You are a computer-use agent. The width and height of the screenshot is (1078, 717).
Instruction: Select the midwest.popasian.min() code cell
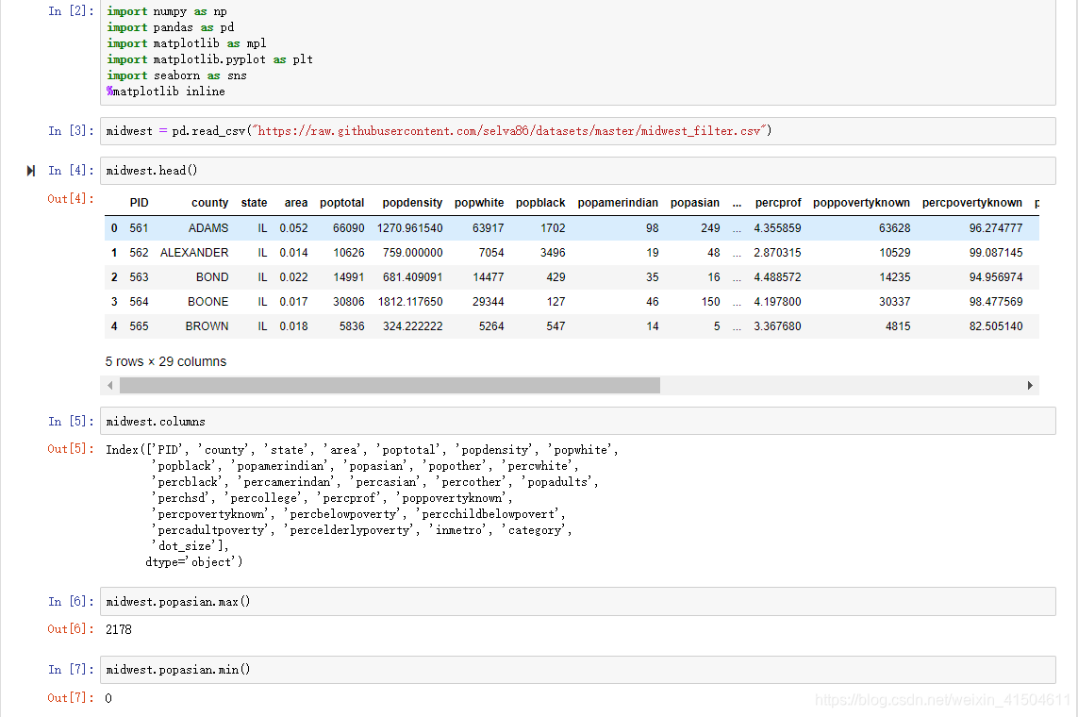click(x=577, y=670)
